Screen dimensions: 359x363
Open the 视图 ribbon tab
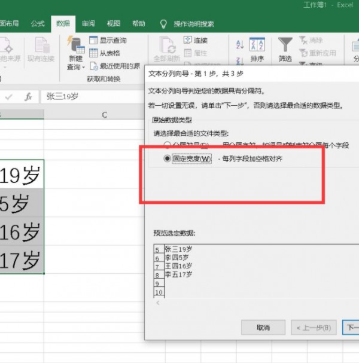[x=114, y=23]
